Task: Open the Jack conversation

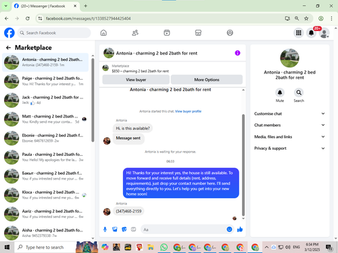Action: click(45, 100)
